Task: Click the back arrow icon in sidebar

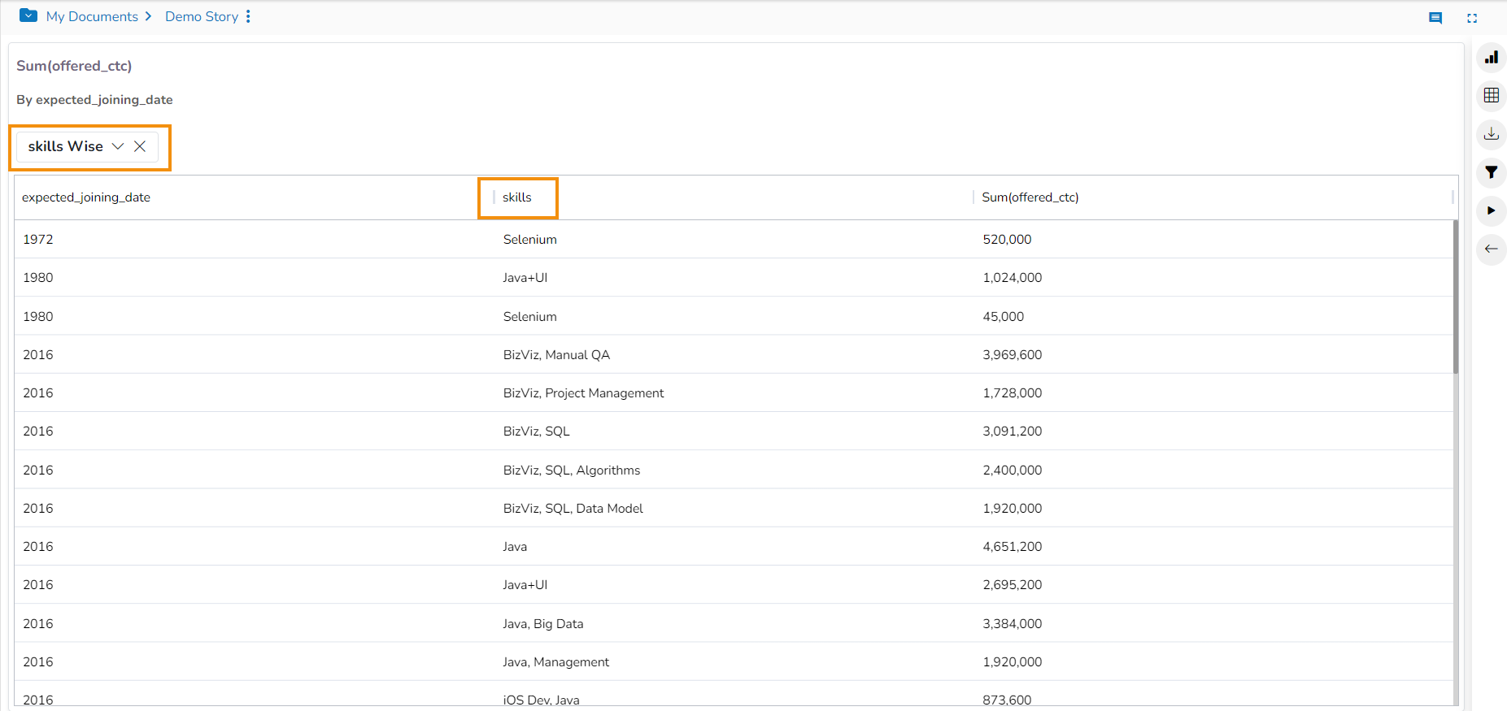Action: point(1491,249)
